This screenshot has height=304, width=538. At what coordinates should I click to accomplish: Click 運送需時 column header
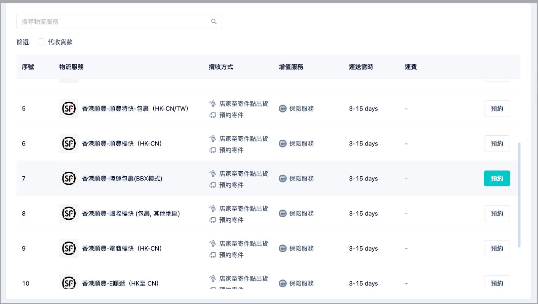(361, 67)
